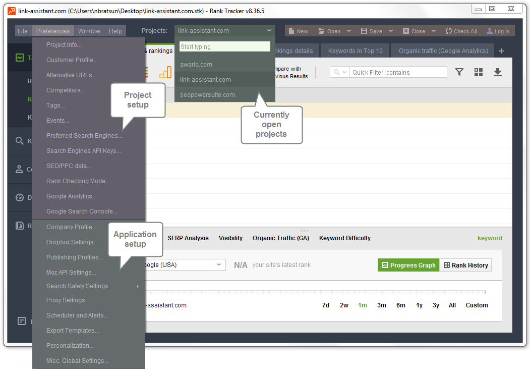Viewport: 531px width, 375px height.
Task: Open the Organic Traffic (GA) tab
Action: (x=281, y=238)
